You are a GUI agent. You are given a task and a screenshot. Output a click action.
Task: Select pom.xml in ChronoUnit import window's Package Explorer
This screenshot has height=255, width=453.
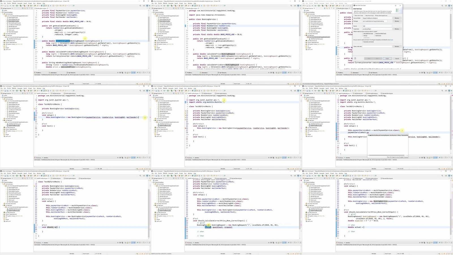[x=159, y=50]
